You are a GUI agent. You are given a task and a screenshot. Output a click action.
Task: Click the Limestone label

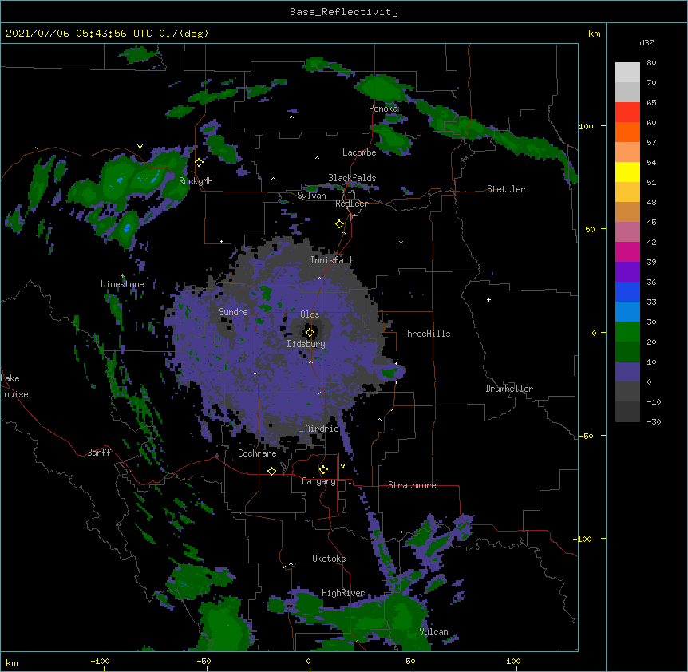coord(122,284)
